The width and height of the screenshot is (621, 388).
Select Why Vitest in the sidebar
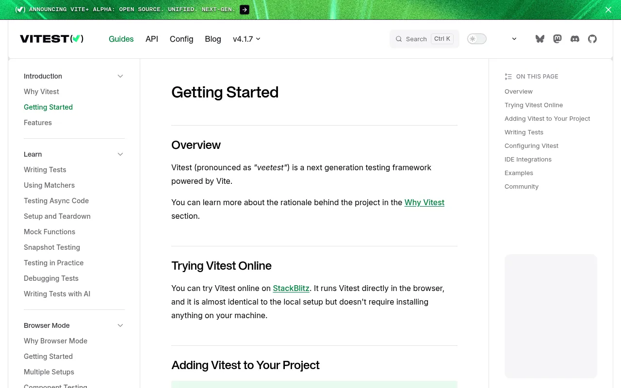[x=41, y=92]
